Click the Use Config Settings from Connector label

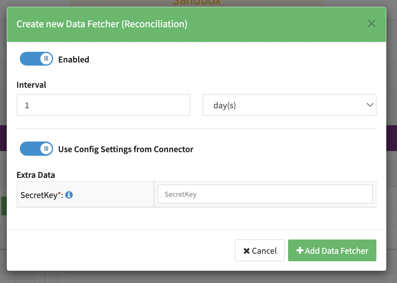(x=126, y=149)
